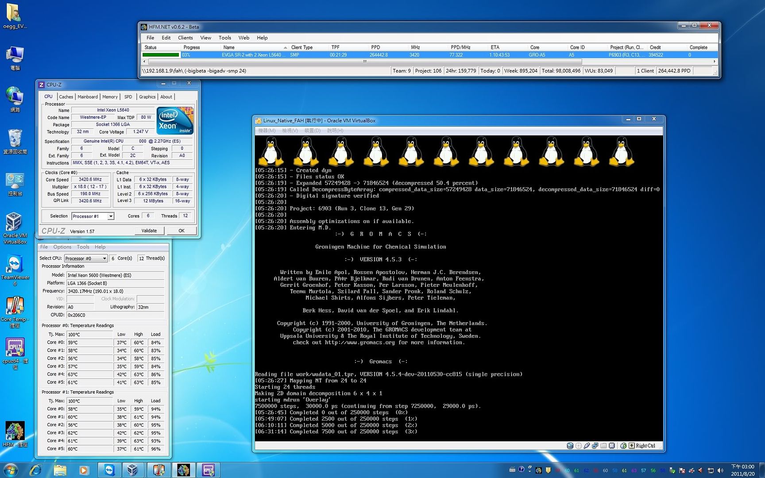Viewport: 765px width, 478px height.
Task: Switch to HFM.NET in the taskbar
Action: [x=183, y=470]
